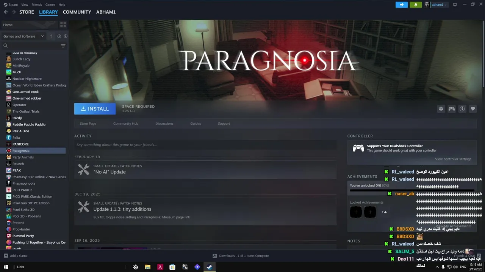The width and height of the screenshot is (485, 272).
Task: Open the Support link
Action: (x=224, y=124)
